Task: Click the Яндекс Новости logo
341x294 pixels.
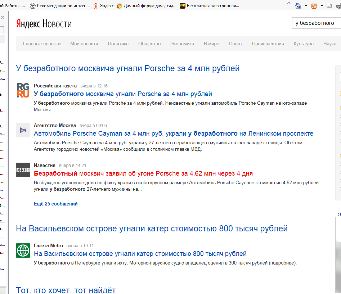Action: (x=44, y=24)
